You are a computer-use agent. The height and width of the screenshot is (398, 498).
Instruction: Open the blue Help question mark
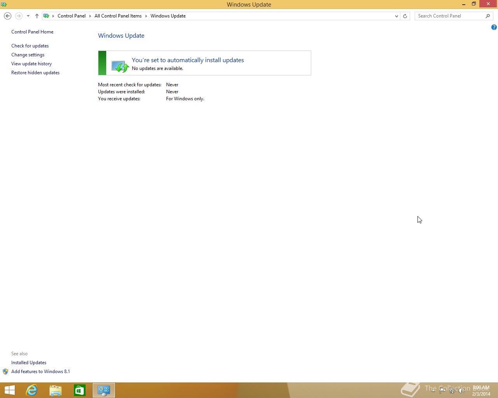[x=494, y=27]
